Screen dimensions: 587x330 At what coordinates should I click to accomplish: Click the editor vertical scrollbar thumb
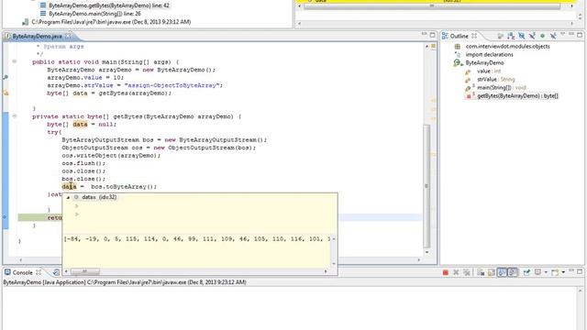pos(426,186)
